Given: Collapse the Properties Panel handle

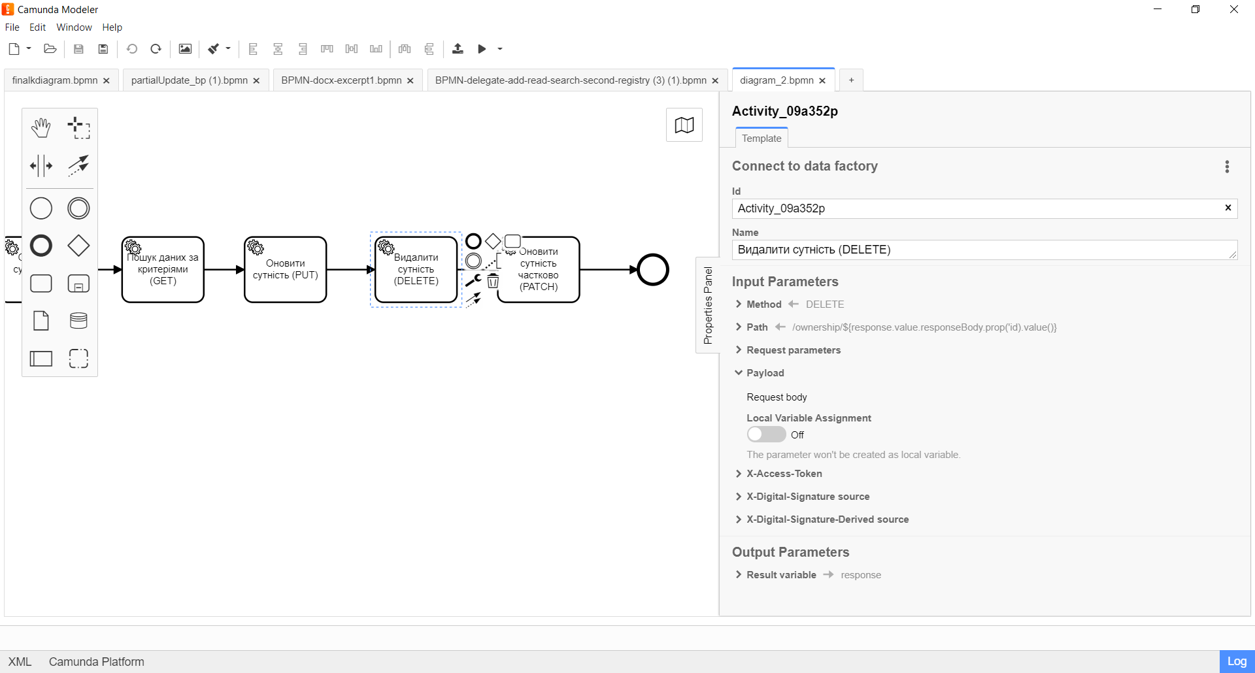Looking at the screenshot, I should [708, 305].
